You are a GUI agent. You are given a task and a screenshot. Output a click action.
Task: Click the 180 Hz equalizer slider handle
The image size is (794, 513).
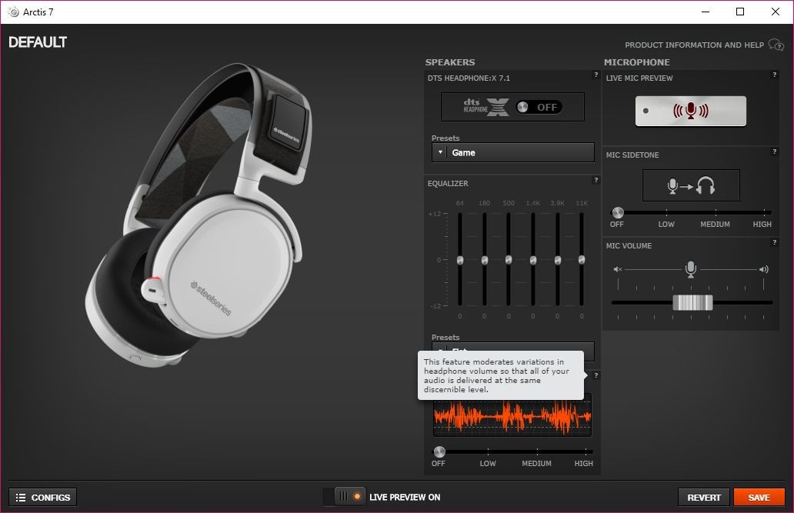(484, 260)
